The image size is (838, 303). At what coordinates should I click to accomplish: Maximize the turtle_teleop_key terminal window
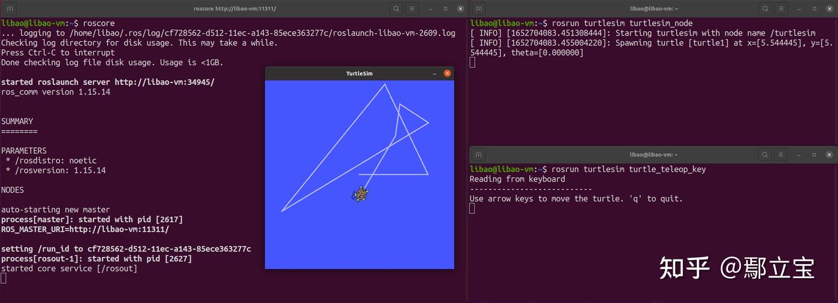pyautogui.click(x=814, y=155)
